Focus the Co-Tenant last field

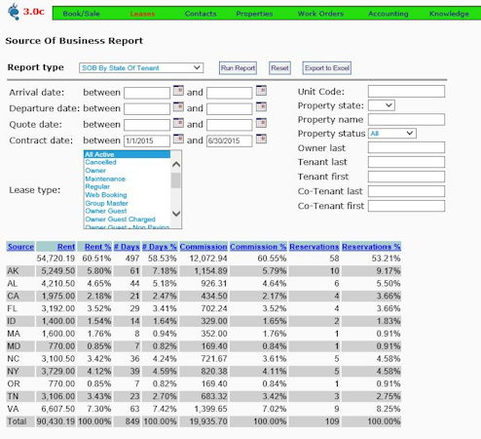pos(406,191)
